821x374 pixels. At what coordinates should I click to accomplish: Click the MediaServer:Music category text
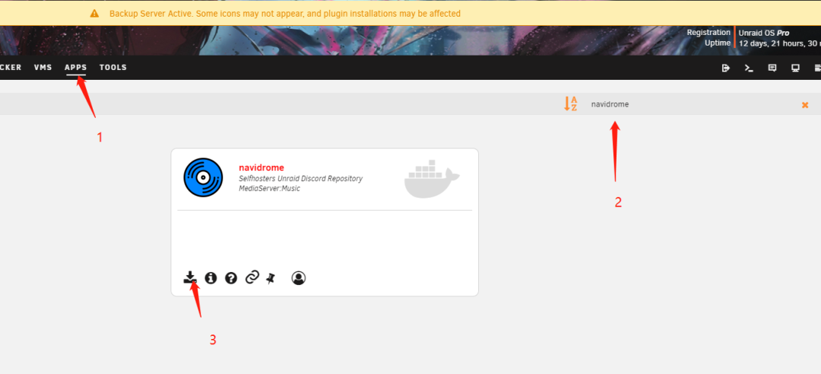269,188
